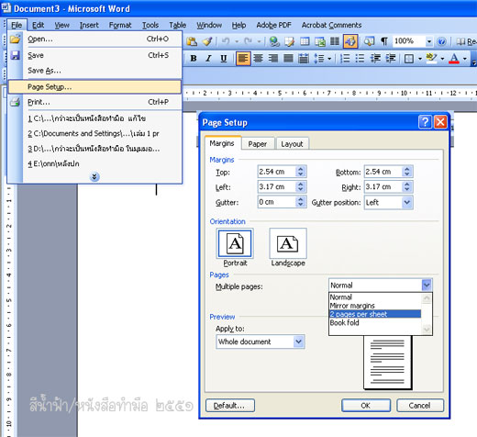Switch to the Paper tab
The image size is (477, 437).
pos(257,144)
